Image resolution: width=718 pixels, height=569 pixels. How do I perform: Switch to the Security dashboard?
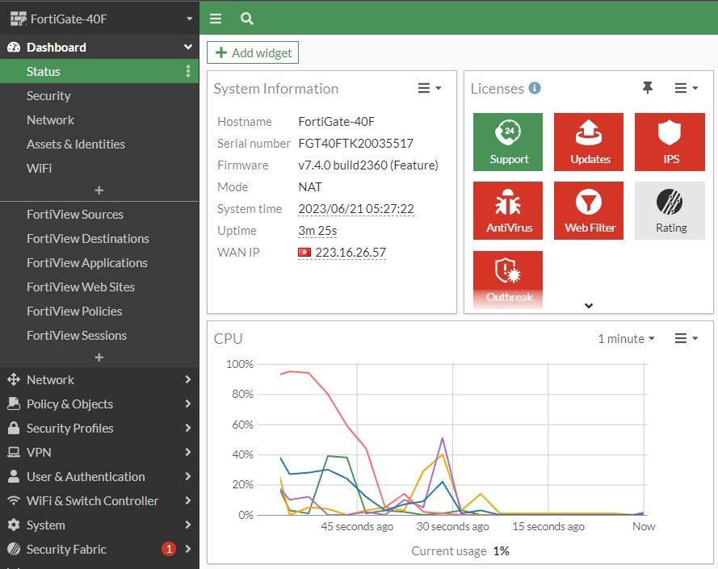pos(48,95)
